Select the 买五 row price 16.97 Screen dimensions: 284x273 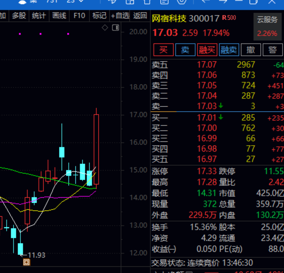[x=207, y=159]
